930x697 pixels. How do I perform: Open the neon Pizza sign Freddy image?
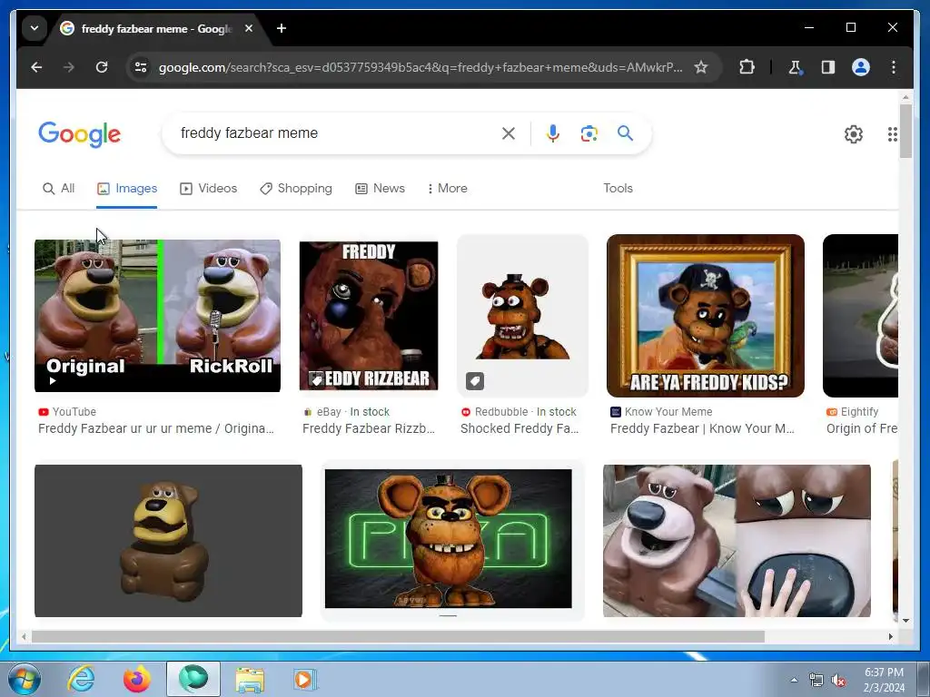pos(449,538)
